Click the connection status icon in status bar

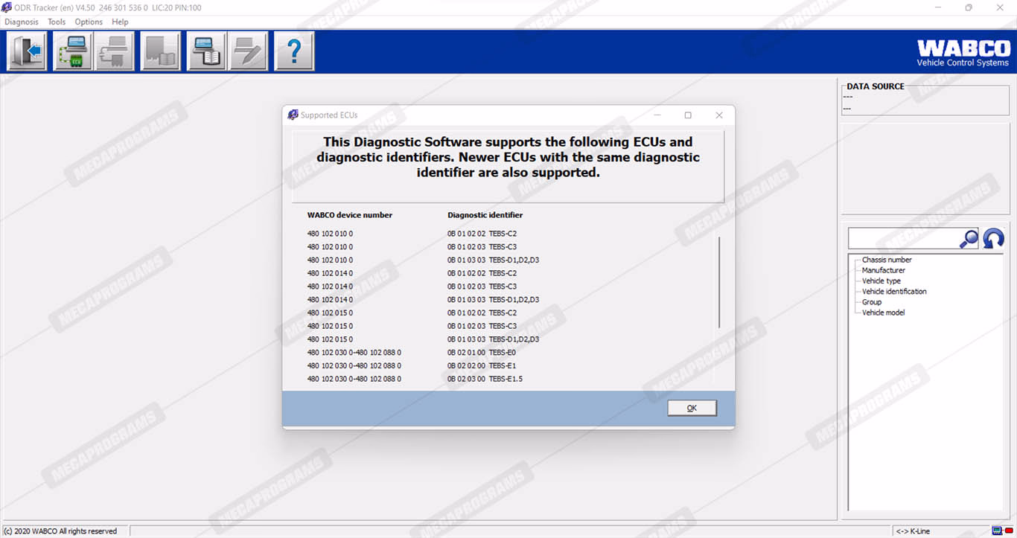1002,531
